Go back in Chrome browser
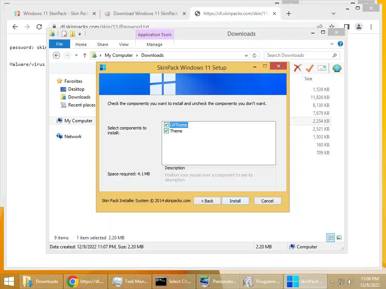 pos(15,27)
